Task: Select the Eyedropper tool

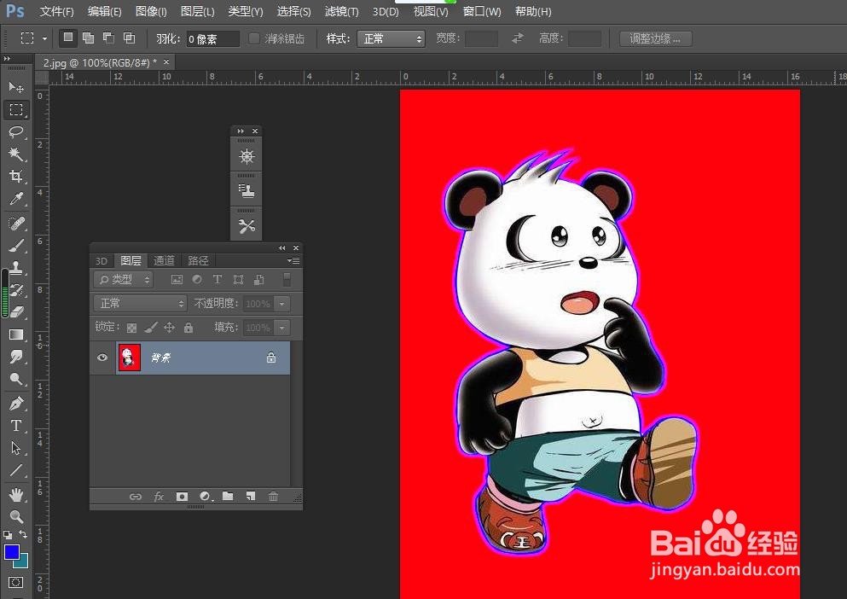Action: [16, 199]
